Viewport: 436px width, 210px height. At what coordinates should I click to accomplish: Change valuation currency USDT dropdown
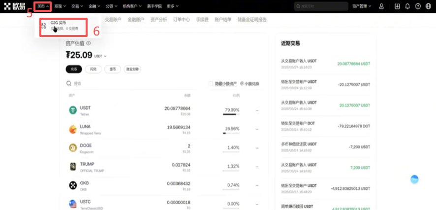tap(100, 56)
